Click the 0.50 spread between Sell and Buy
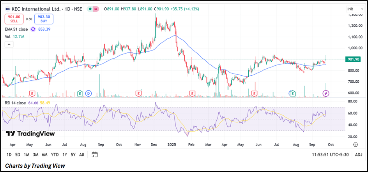 coord(29,19)
